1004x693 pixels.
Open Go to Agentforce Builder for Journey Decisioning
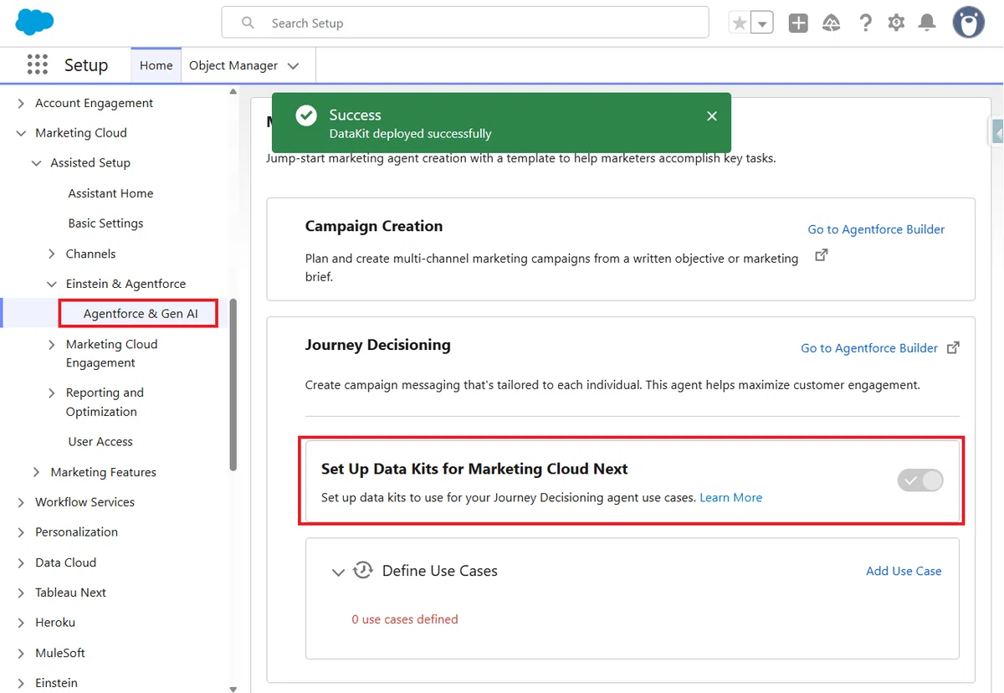pyautogui.click(x=869, y=348)
